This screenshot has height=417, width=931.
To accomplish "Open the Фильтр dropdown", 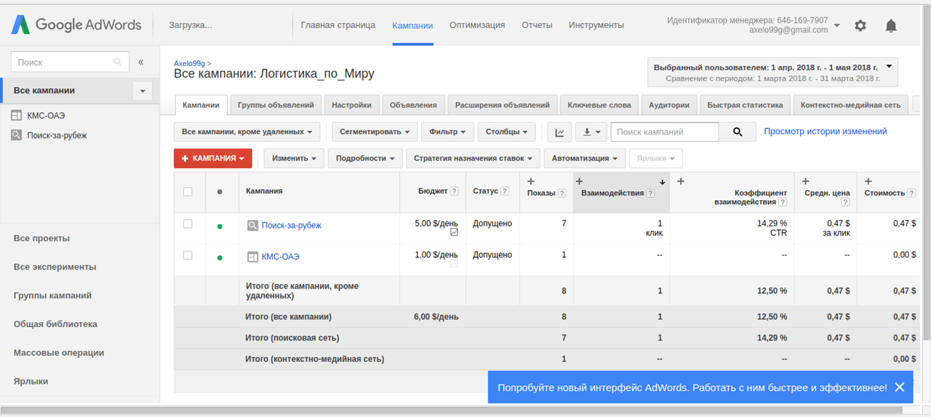I will click(x=448, y=132).
